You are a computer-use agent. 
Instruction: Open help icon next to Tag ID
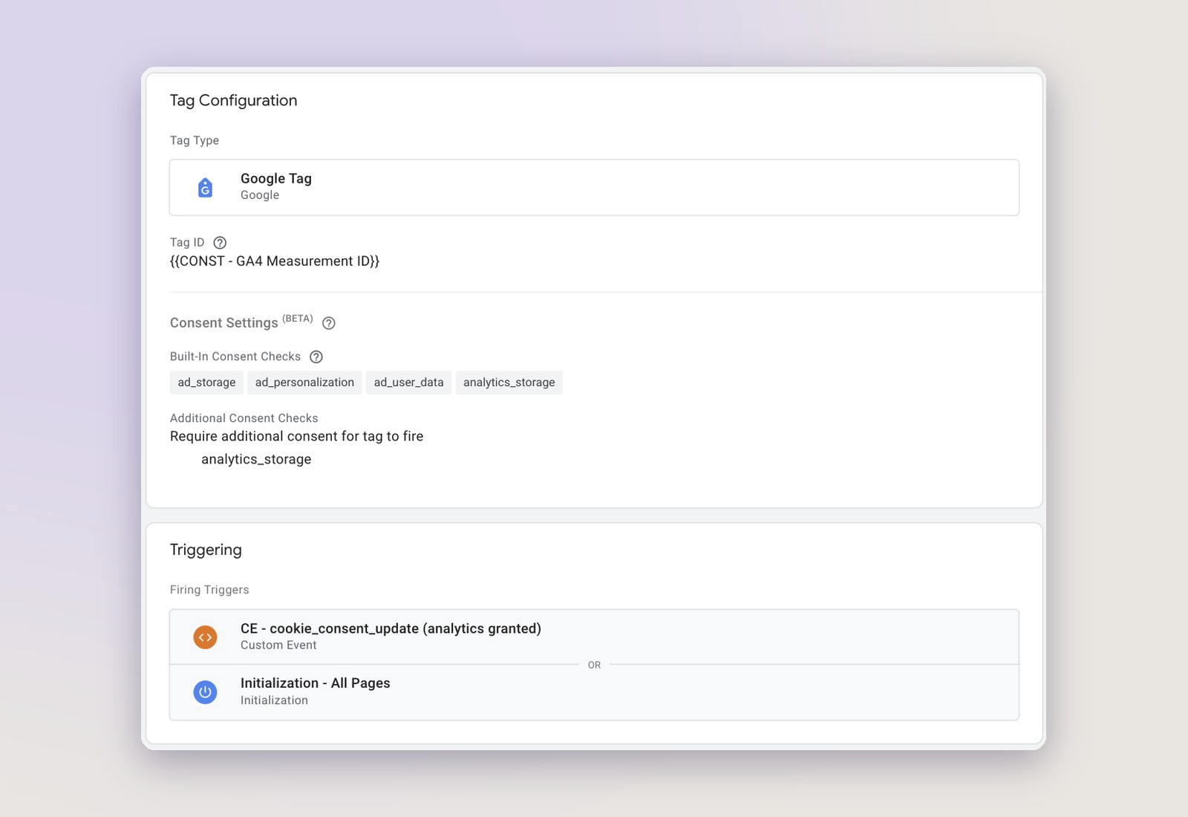coord(220,242)
